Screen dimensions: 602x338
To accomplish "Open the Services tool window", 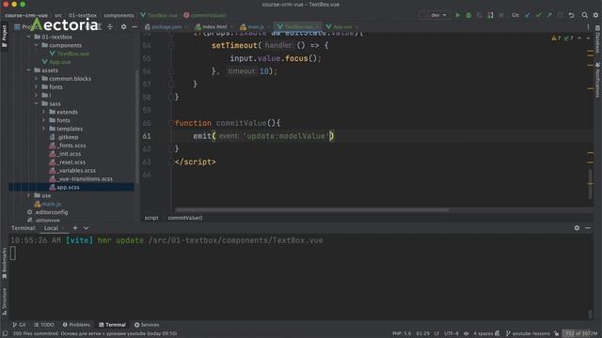I will (x=147, y=325).
